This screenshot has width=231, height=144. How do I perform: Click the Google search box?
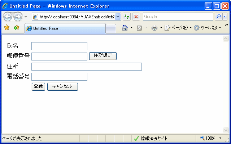[x=178, y=17]
